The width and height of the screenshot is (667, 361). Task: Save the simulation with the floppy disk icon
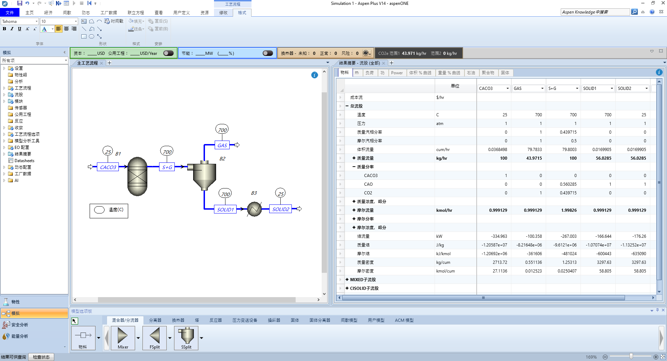(x=20, y=3)
